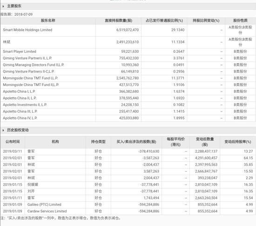
Task: Click the share count 59,221,630
Action: (x=130, y=51)
